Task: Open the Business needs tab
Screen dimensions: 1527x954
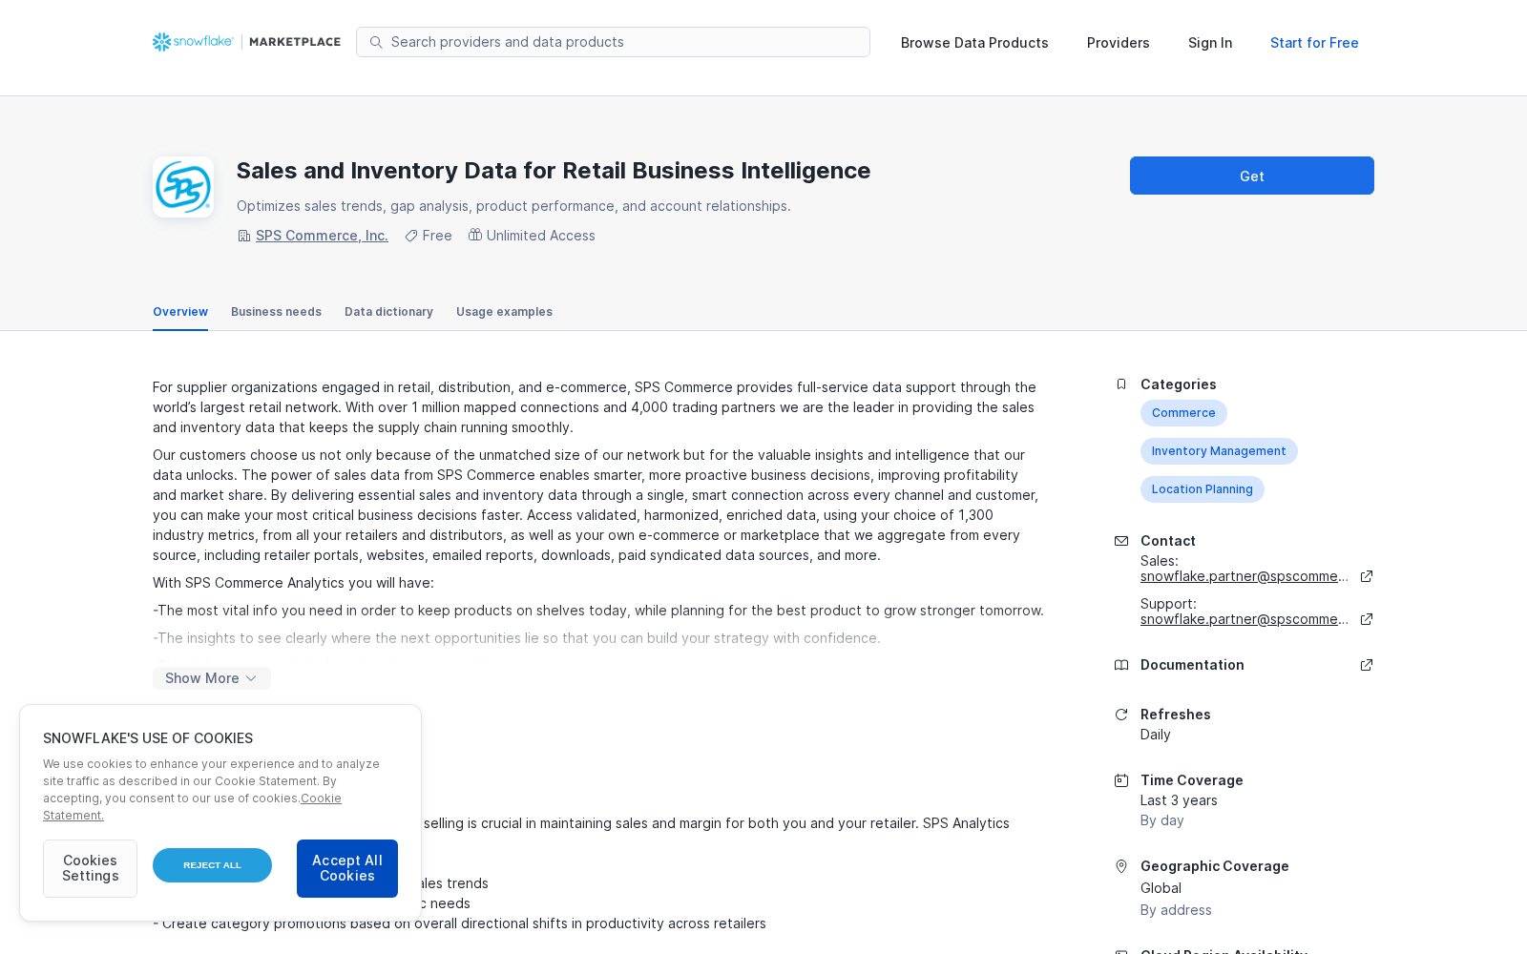Action: [276, 312]
